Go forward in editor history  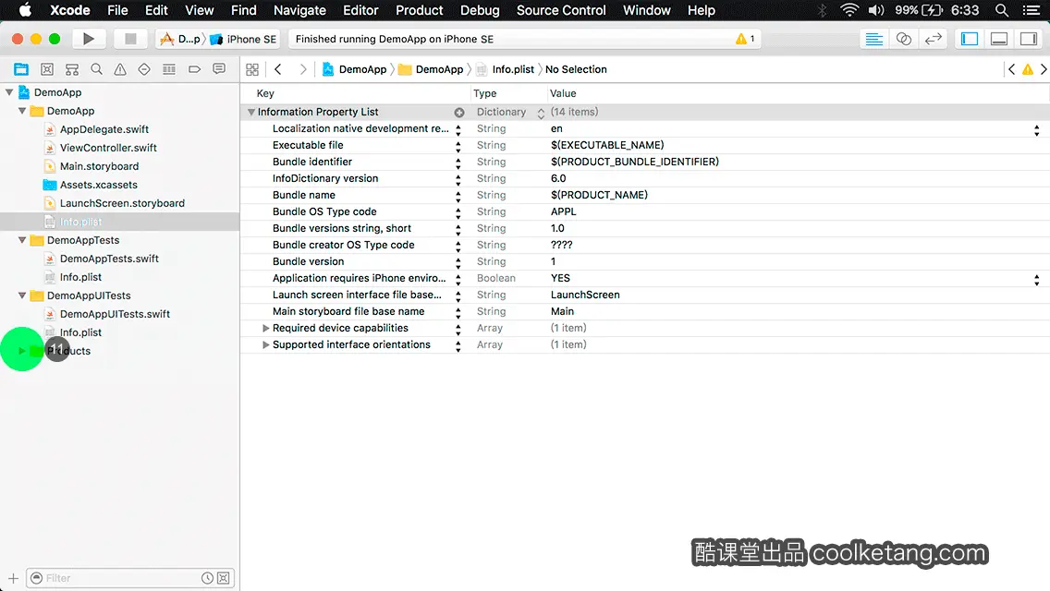302,69
